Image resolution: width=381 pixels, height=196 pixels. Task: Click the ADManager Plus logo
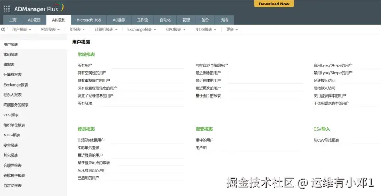click(39, 8)
